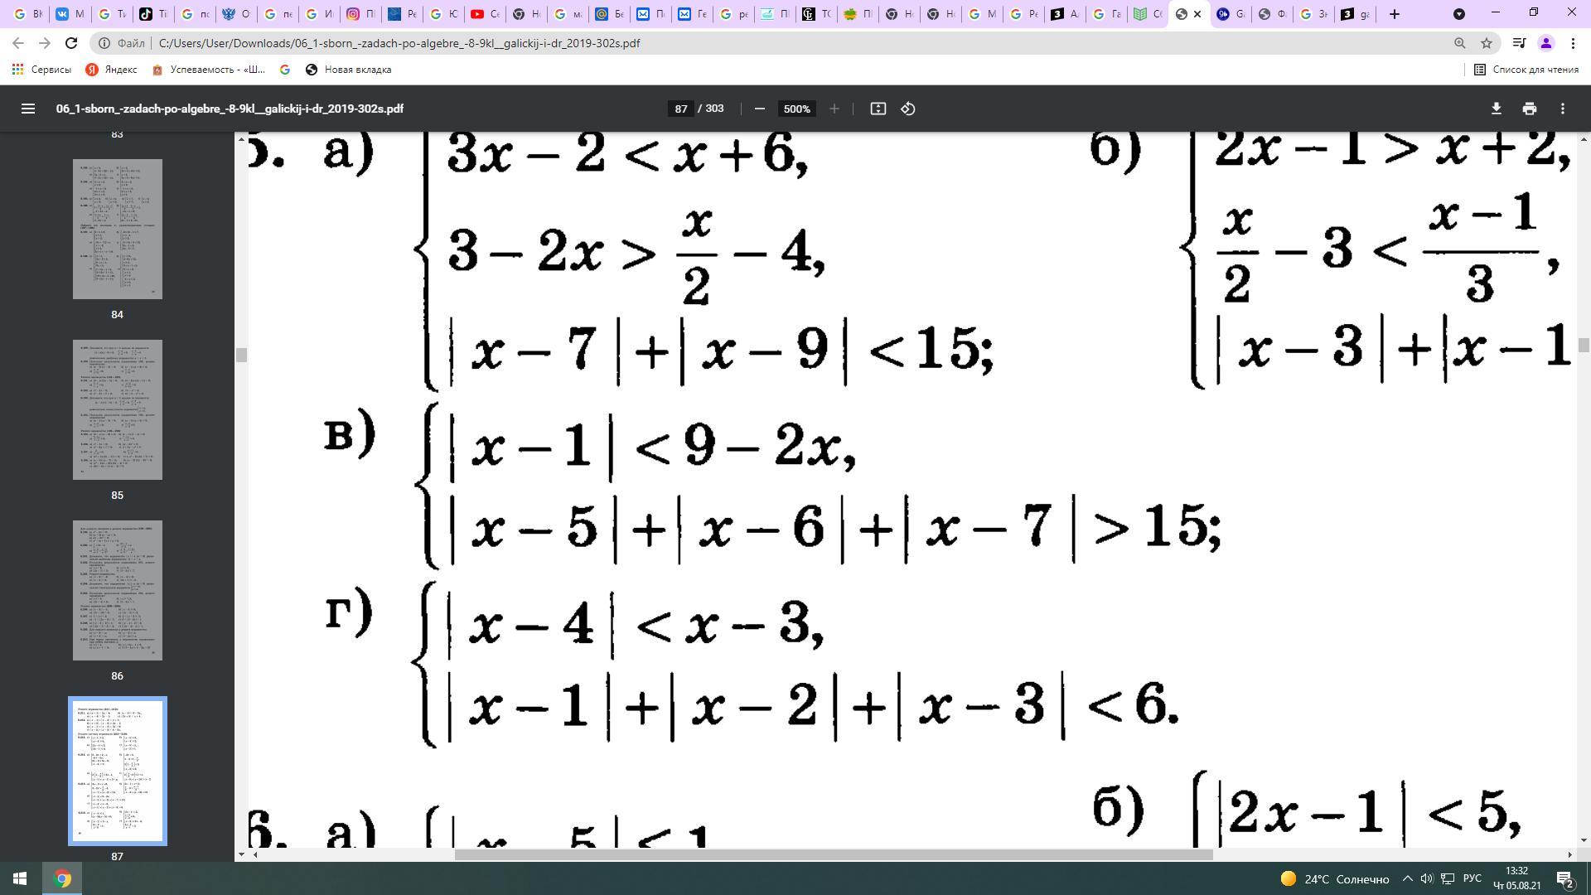Click the zoom out minus button
The image size is (1591, 895).
pos(759,109)
